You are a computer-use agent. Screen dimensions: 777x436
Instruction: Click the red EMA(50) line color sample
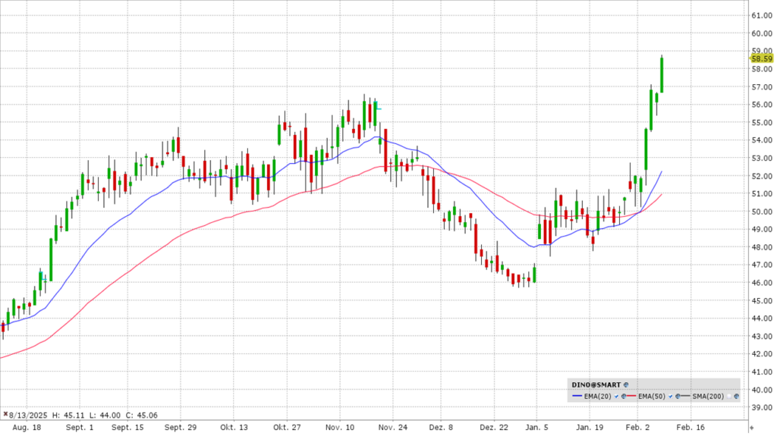click(x=632, y=396)
